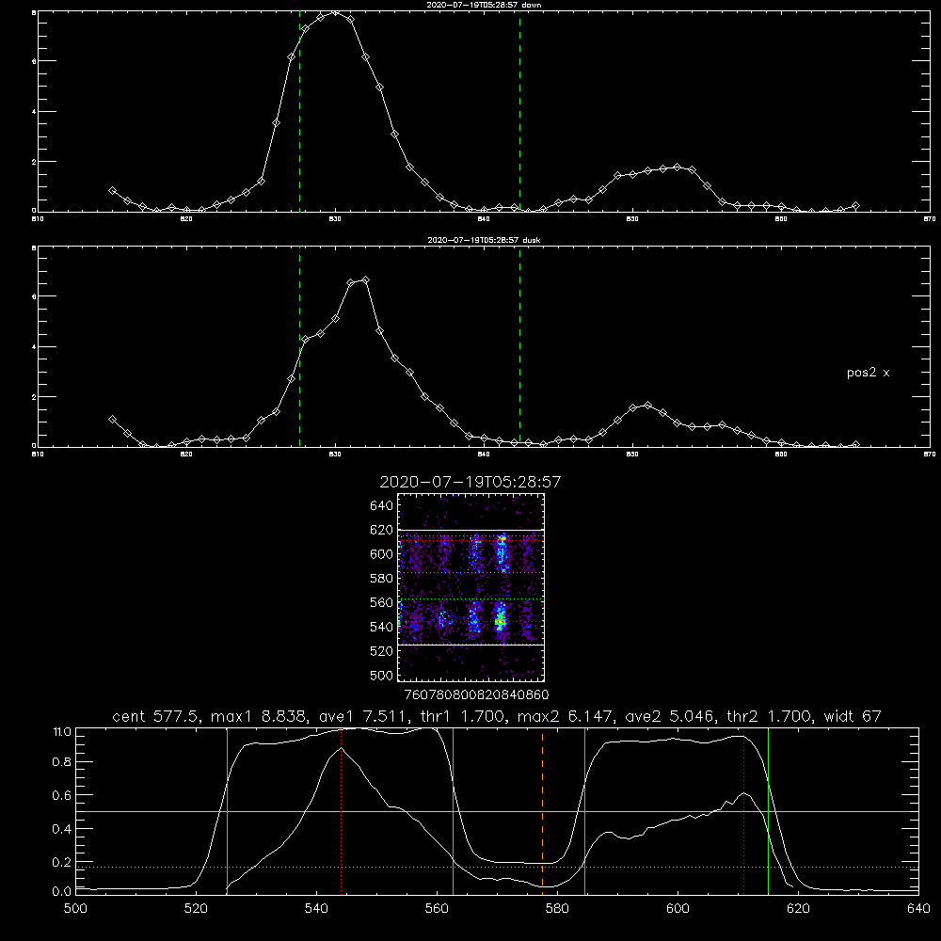Image resolution: width=941 pixels, height=941 pixels.
Task: Click red dotted peak line near 544
Action: [342, 810]
